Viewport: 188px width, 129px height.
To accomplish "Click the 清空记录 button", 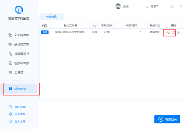I will 167,119.
